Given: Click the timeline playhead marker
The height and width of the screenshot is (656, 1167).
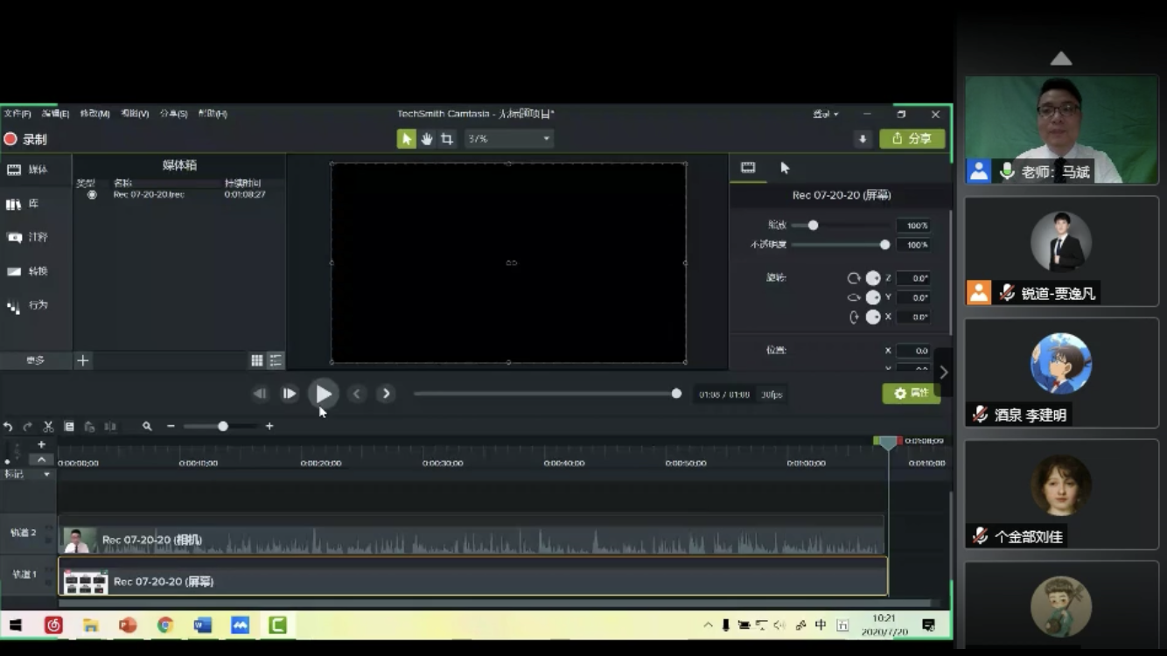Looking at the screenshot, I should click(x=888, y=443).
